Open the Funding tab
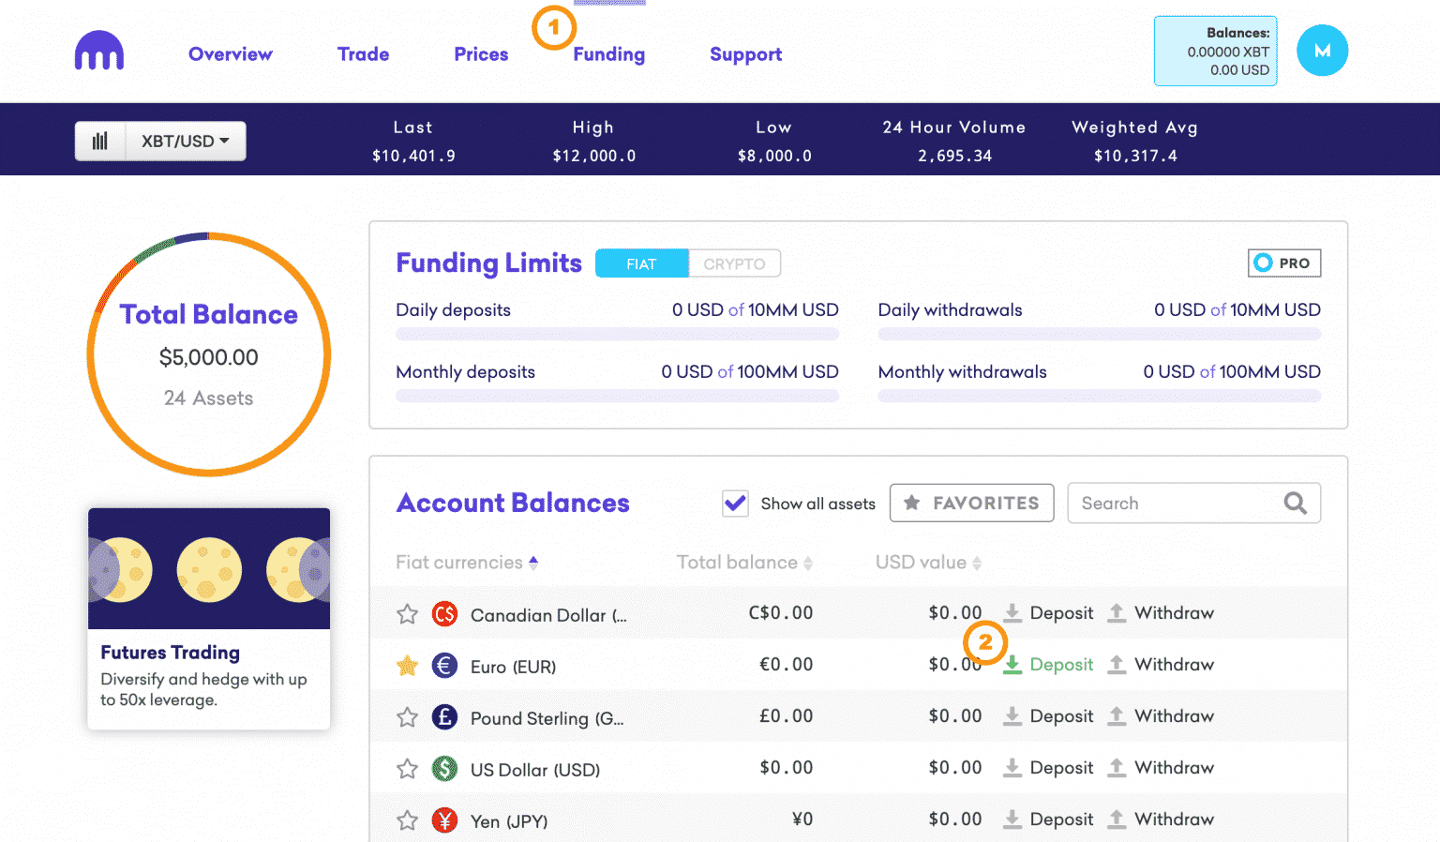1440x842 pixels. pyautogui.click(x=609, y=54)
